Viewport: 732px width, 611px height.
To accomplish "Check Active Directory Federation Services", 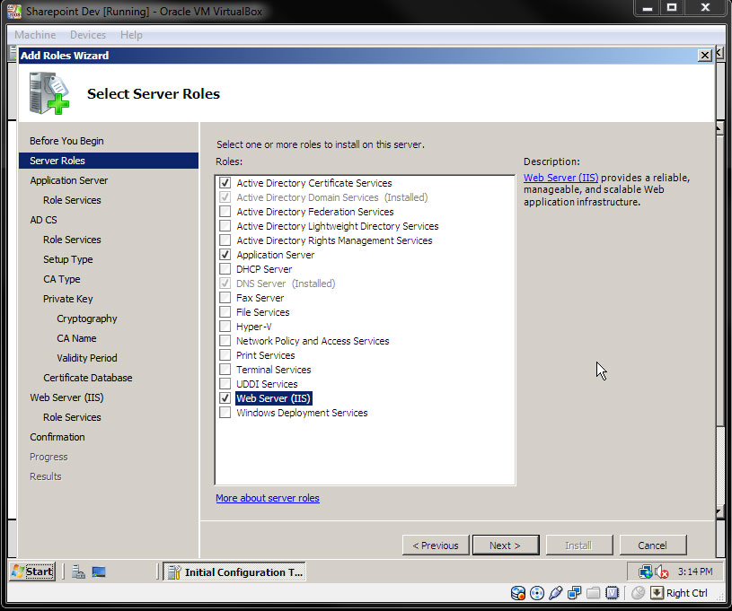I will pyautogui.click(x=225, y=212).
